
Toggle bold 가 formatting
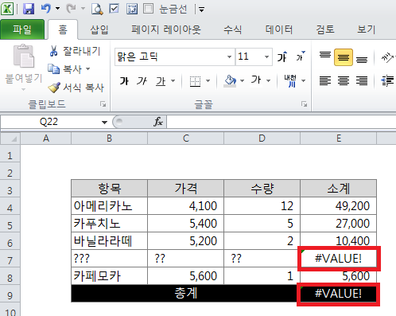pos(124,80)
